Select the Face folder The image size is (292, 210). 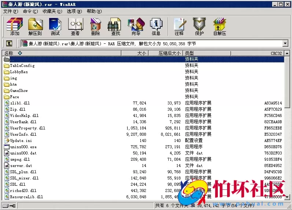[x=11, y=97]
